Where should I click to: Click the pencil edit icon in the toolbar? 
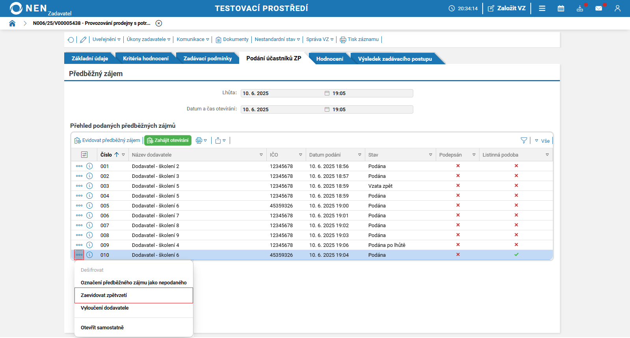coord(83,39)
